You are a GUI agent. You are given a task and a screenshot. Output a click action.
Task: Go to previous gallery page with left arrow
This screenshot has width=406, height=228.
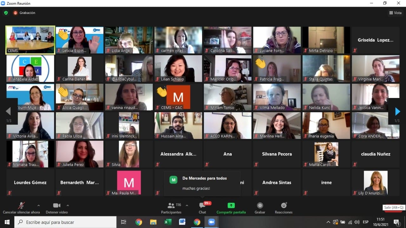click(x=8, y=111)
